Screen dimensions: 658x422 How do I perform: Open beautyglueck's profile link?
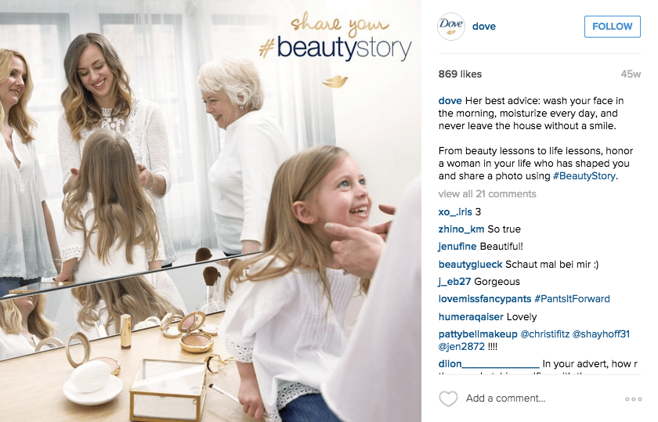(x=471, y=265)
